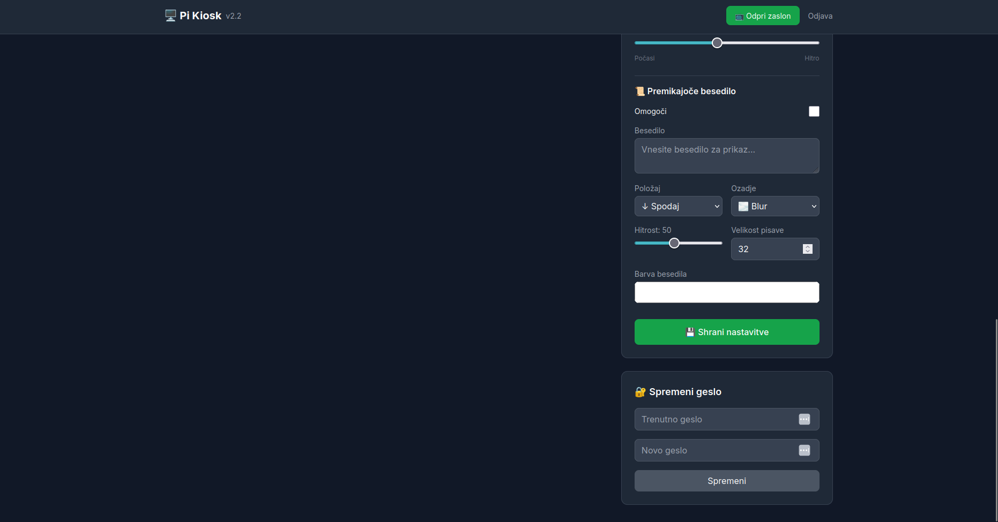
Task: Click the Velikost pisave stepper arrows
Action: click(x=807, y=249)
